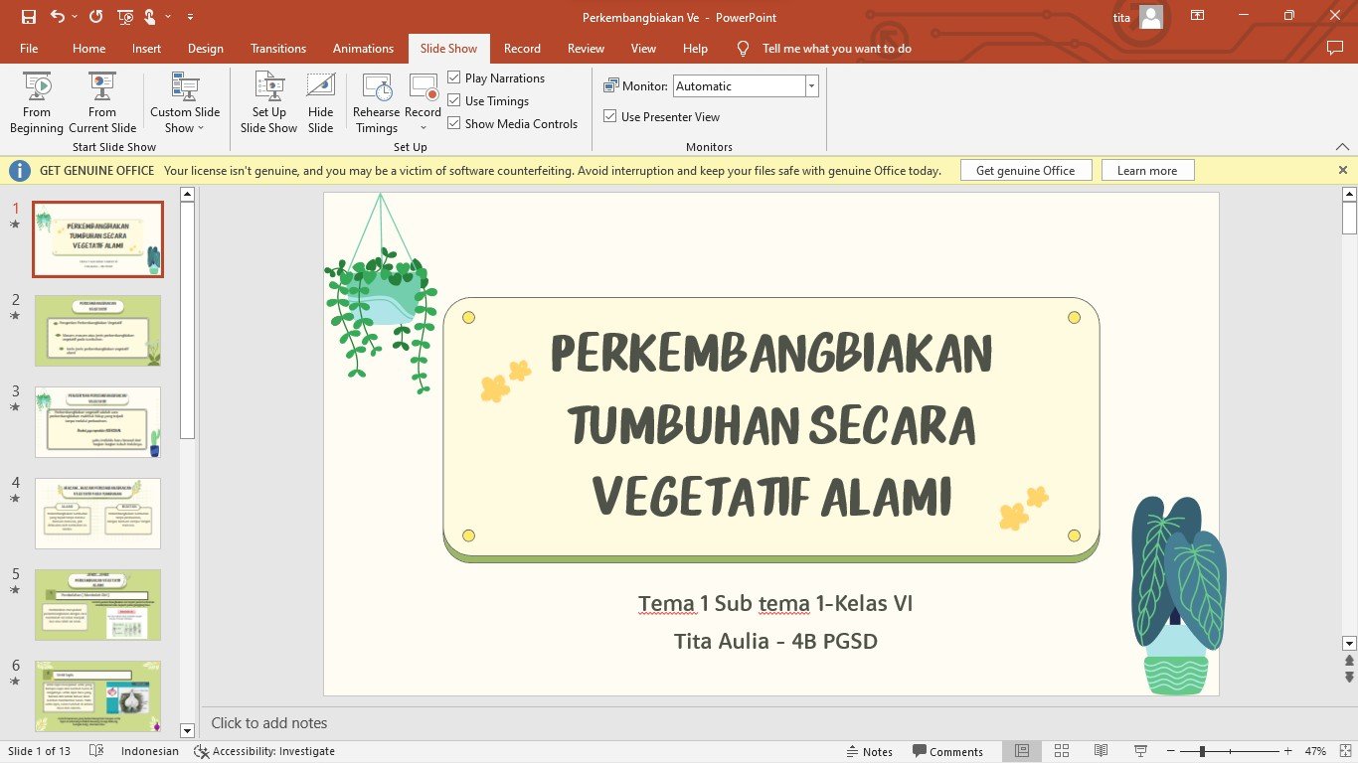Click the zoom slider in status bar
This screenshot has width=1358, height=763.
1202,751
